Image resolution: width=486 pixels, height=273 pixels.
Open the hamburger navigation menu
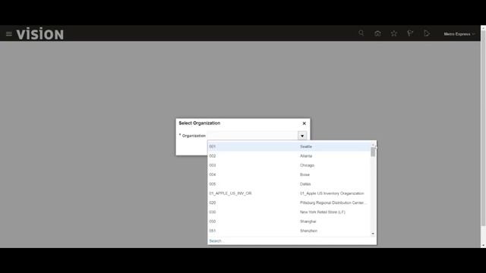[8, 33]
